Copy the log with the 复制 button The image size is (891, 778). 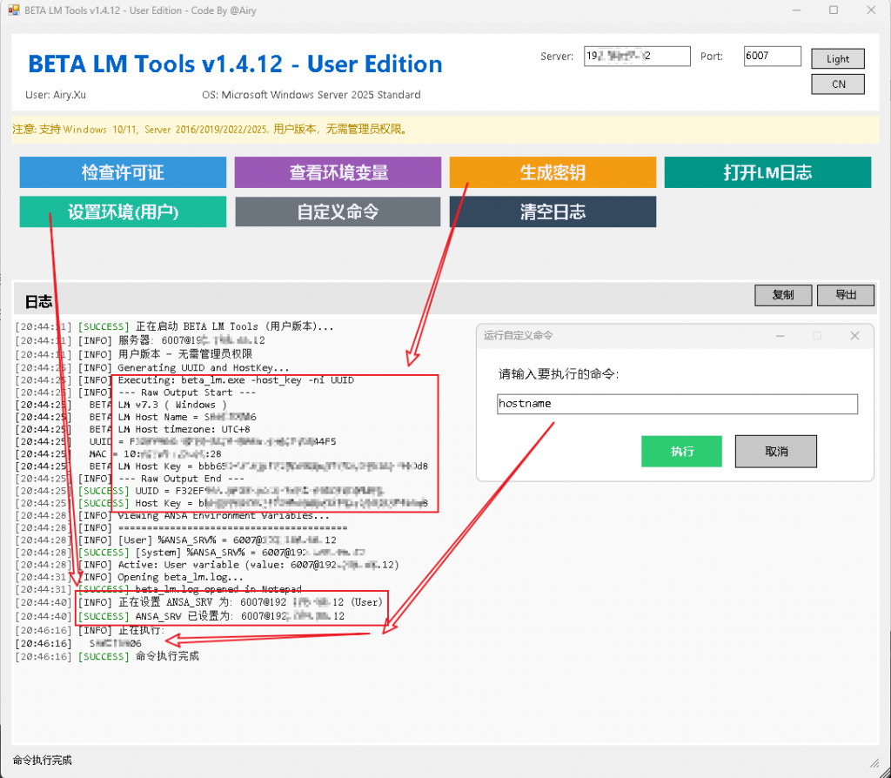(x=782, y=295)
